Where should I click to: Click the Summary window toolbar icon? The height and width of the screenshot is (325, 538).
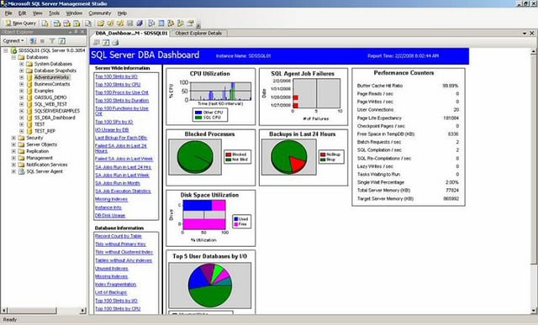point(161,24)
